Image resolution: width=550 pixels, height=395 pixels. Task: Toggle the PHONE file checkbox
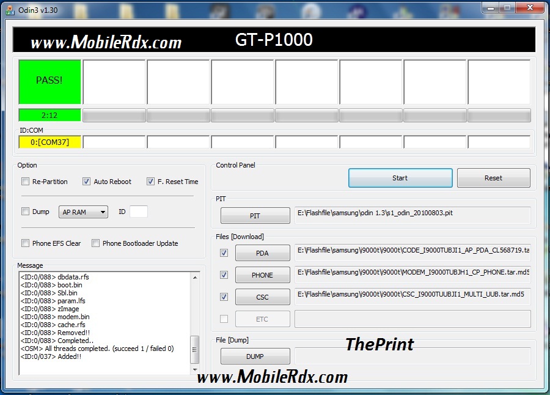tap(224, 275)
